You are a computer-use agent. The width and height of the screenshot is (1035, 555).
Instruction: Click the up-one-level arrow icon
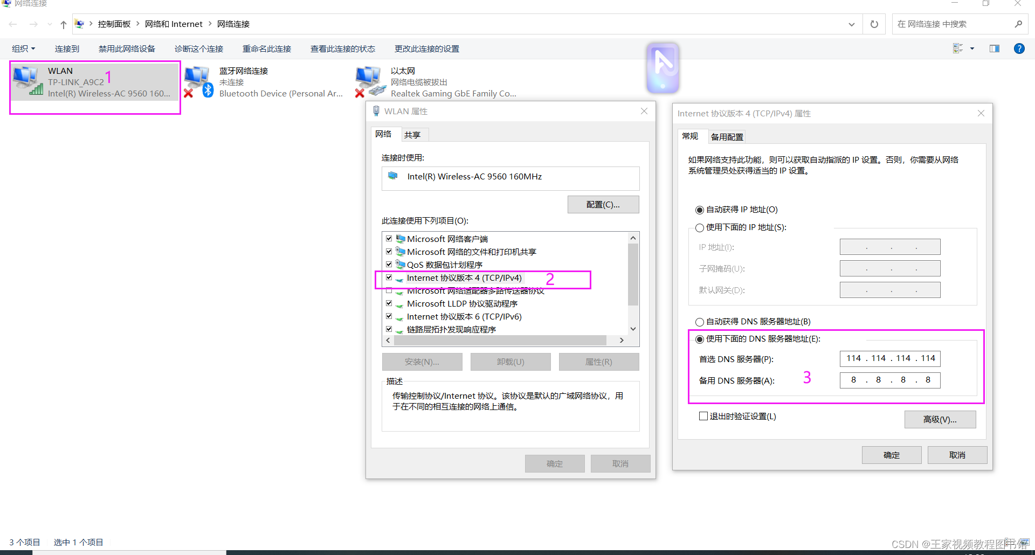point(63,24)
